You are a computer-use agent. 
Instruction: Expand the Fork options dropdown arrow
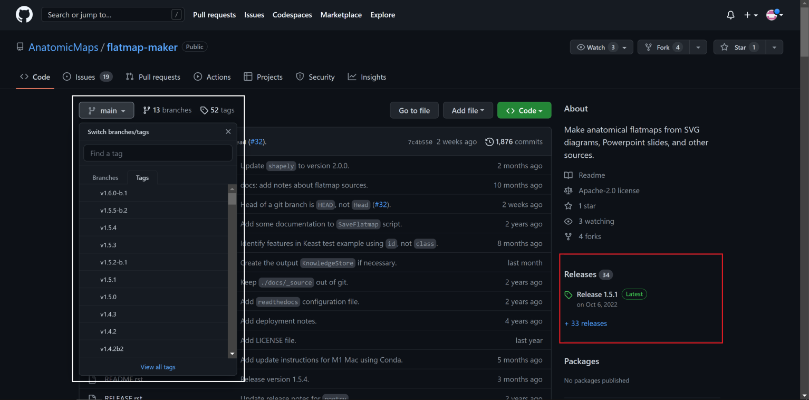pos(698,47)
